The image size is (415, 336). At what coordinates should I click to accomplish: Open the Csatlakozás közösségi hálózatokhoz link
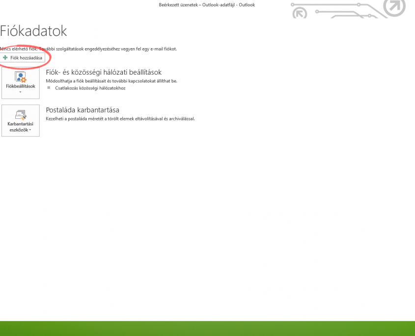(90, 88)
